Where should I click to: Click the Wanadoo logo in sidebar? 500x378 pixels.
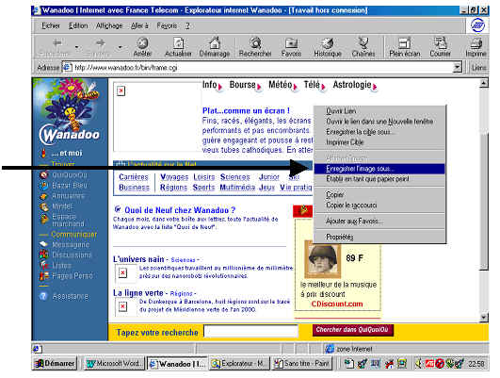[x=70, y=135]
